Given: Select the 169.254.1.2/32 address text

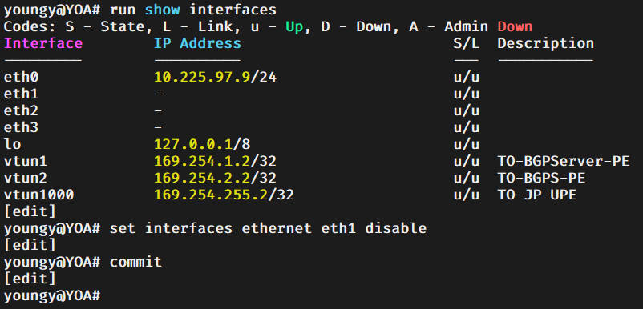Looking at the screenshot, I should 216,161.
